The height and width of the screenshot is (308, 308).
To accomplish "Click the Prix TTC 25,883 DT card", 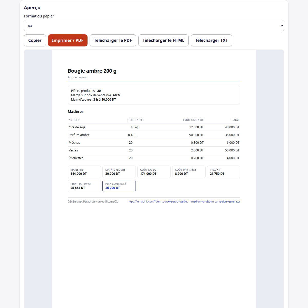I will pos(84,186).
